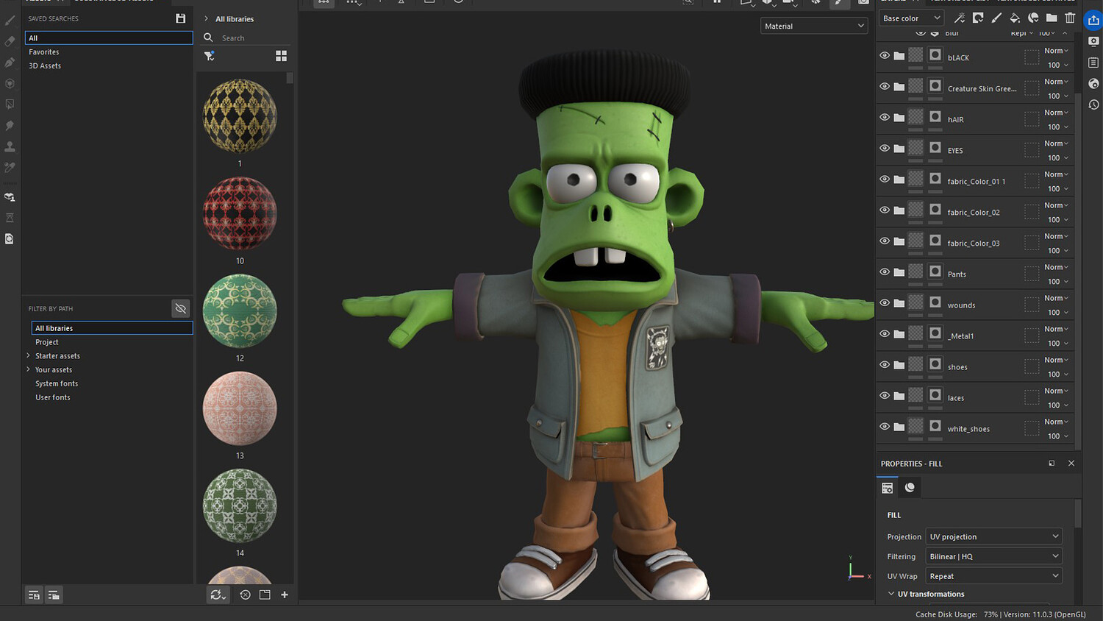Open the Material viewport mode dropdown
The image size is (1103, 621).
coord(814,26)
